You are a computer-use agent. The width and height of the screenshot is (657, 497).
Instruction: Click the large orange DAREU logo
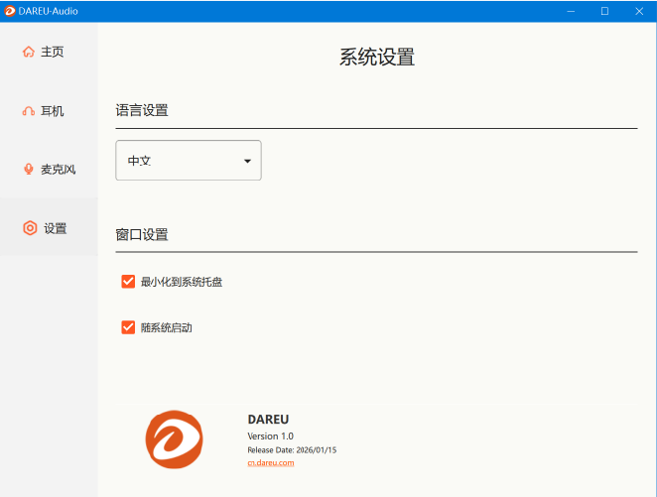[175, 439]
